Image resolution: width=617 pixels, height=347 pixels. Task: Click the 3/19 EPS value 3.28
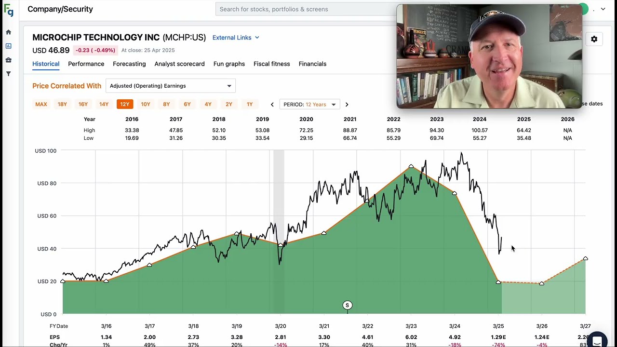(x=237, y=337)
